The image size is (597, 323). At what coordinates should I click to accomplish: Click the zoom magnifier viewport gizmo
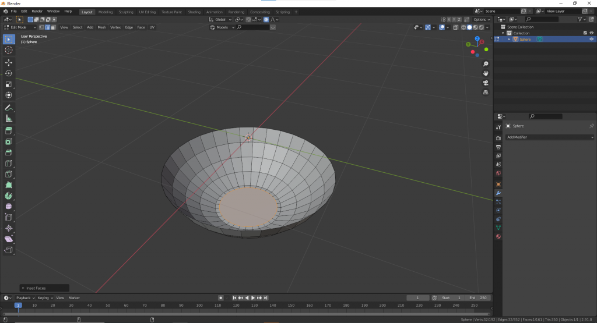(486, 64)
